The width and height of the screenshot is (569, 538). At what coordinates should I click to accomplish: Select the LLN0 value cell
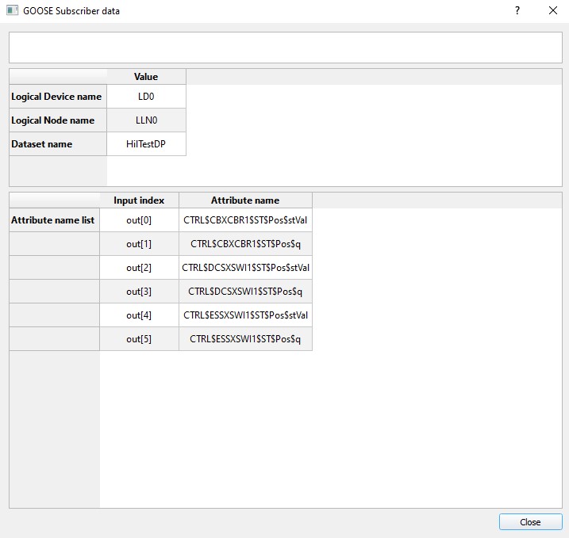pos(146,120)
